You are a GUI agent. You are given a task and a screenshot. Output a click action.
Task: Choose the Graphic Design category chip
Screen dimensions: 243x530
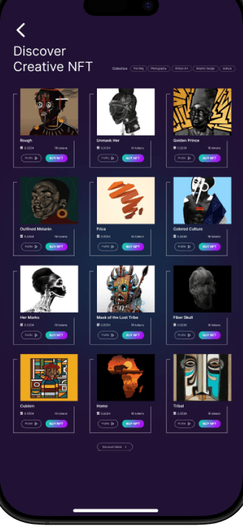point(205,69)
